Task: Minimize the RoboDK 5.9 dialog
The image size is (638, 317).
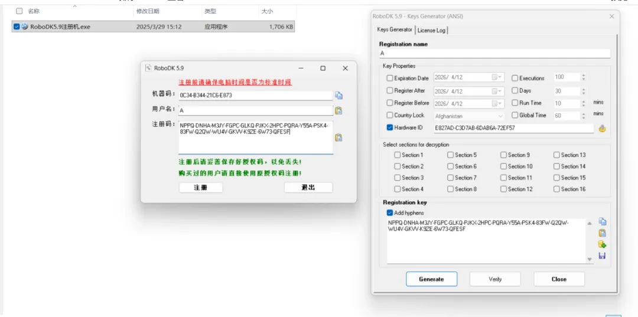Action: pyautogui.click(x=301, y=68)
